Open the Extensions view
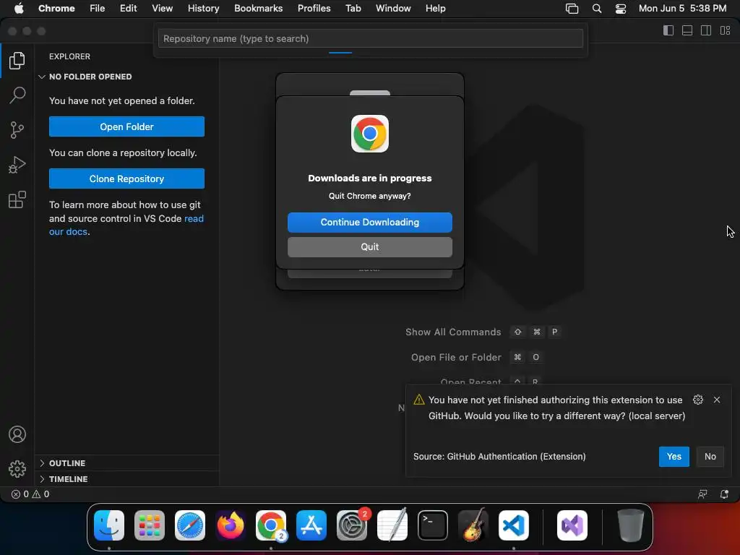This screenshot has height=555, width=740. [x=17, y=199]
